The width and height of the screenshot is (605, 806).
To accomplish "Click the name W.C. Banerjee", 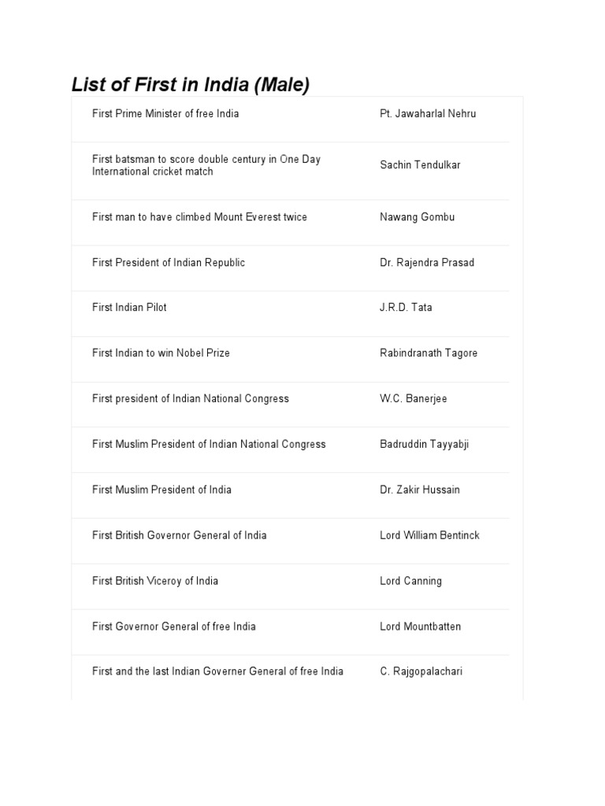I will (x=413, y=399).
